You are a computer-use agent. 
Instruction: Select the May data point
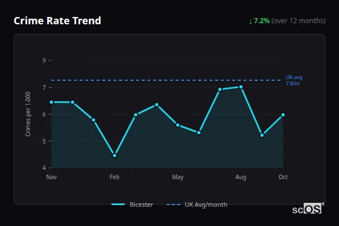click(x=178, y=125)
